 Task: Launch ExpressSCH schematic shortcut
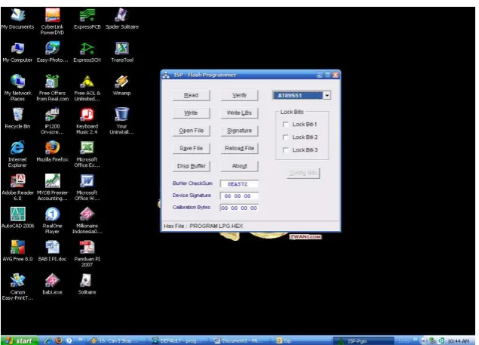[x=87, y=52]
